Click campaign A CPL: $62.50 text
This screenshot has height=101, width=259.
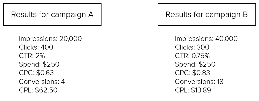click(38, 90)
